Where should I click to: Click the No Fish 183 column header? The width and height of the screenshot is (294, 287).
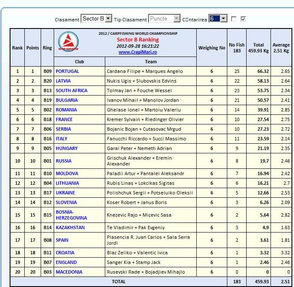(x=237, y=48)
